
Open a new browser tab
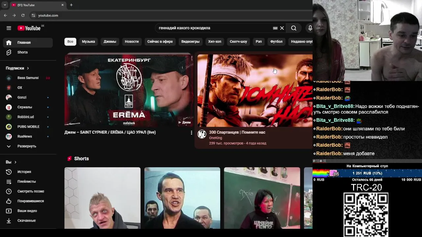click(x=71, y=5)
